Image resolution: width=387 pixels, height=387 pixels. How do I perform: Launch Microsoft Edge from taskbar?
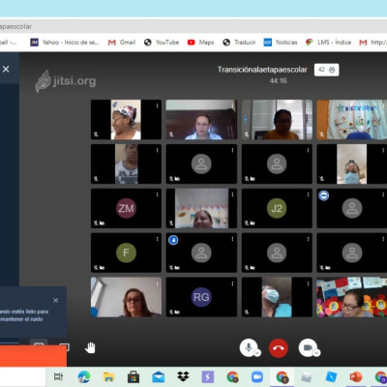pos(84,376)
